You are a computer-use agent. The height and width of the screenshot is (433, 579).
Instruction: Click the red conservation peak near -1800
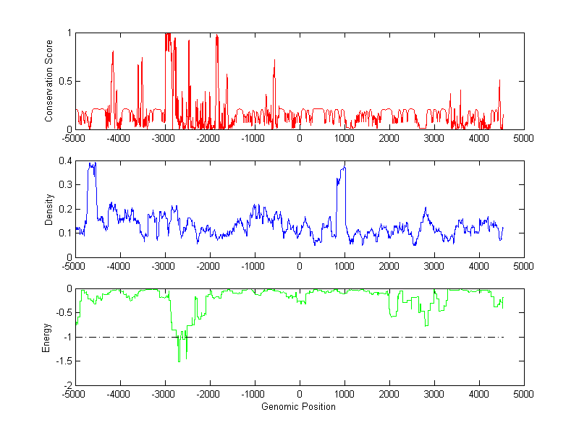216,38
